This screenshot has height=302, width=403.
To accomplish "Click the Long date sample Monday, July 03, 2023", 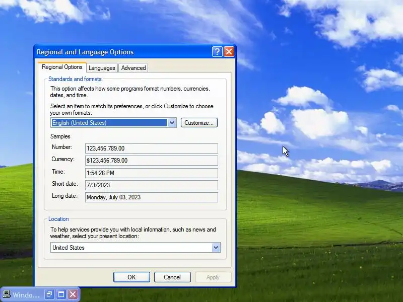I will click(x=152, y=197).
